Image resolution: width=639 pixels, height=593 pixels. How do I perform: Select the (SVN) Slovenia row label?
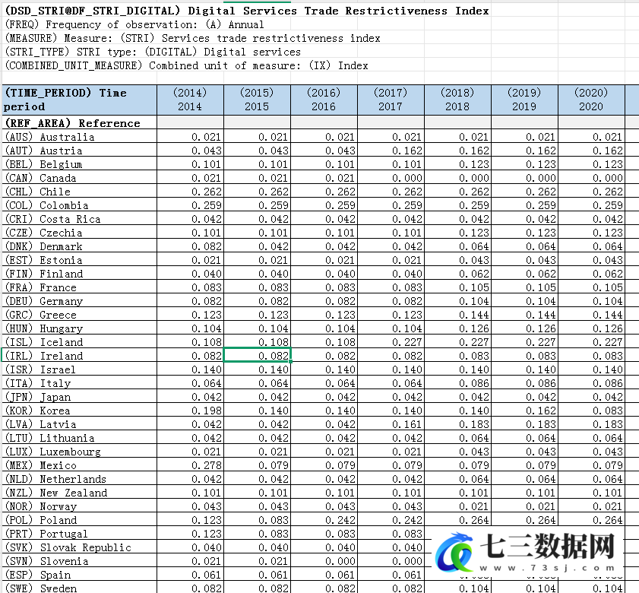pos(80,561)
